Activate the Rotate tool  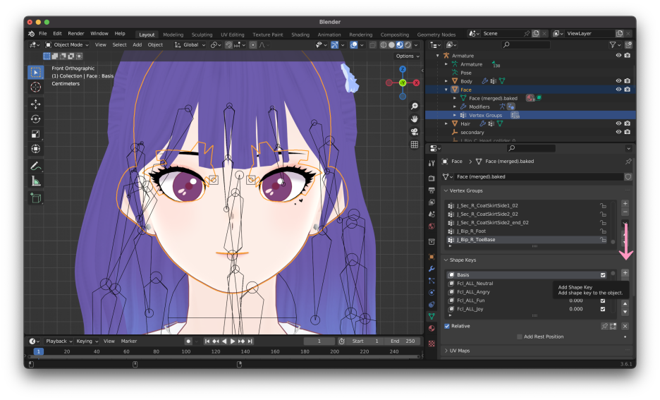(36, 119)
